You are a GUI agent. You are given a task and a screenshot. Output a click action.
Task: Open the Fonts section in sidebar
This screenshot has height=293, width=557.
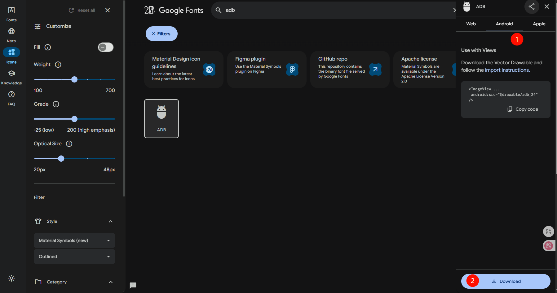(11, 14)
